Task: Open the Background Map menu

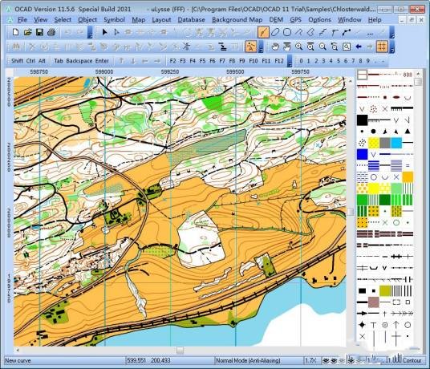Action: click(x=237, y=20)
